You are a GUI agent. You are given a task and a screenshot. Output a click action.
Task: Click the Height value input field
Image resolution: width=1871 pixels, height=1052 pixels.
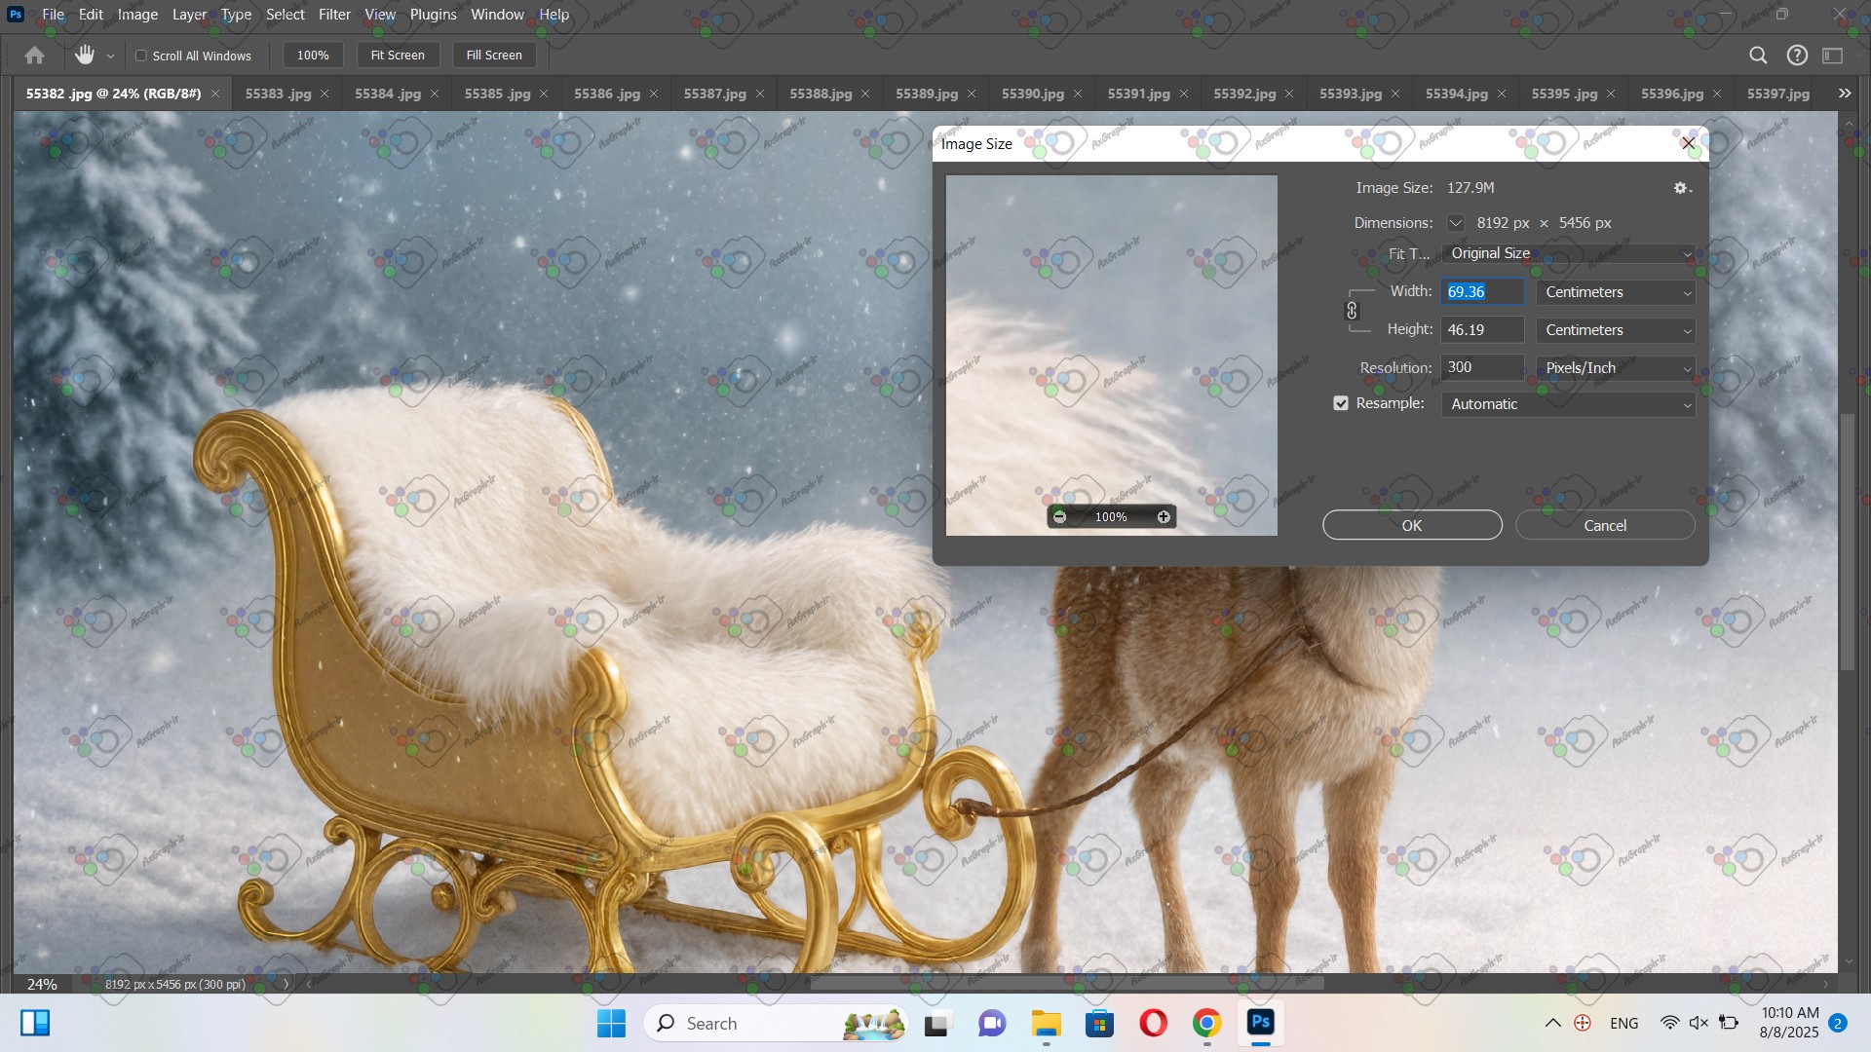click(1481, 330)
